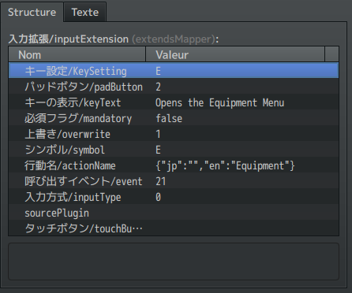
Task: Select the 必須フラグ/mandatory row
Action: pyautogui.click(x=174, y=118)
